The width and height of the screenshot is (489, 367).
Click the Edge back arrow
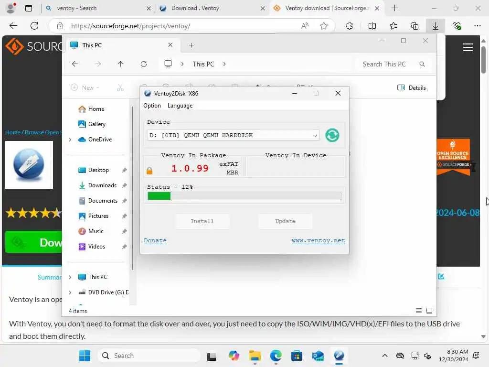click(13, 26)
